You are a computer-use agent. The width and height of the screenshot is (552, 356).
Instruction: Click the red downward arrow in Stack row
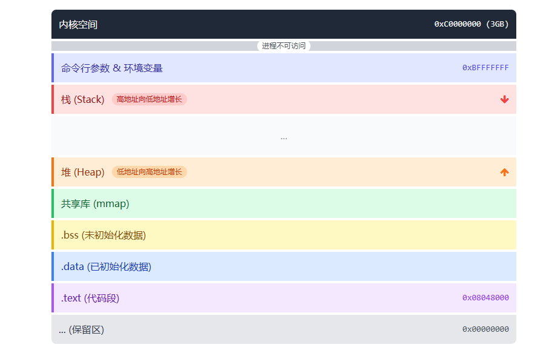pyautogui.click(x=504, y=99)
